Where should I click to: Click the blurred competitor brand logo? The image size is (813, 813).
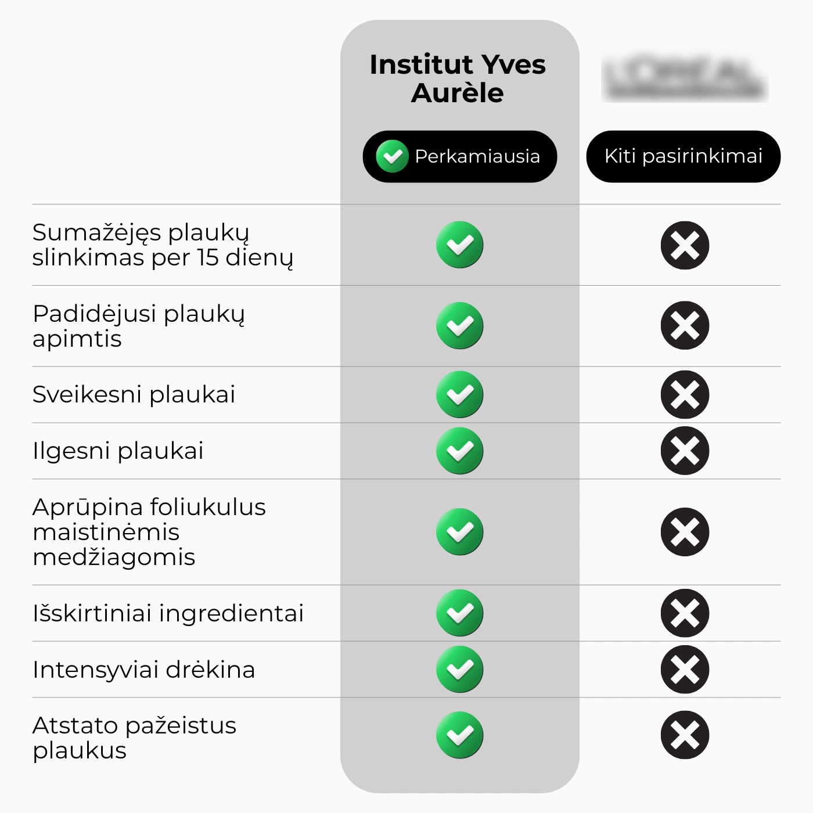click(685, 78)
